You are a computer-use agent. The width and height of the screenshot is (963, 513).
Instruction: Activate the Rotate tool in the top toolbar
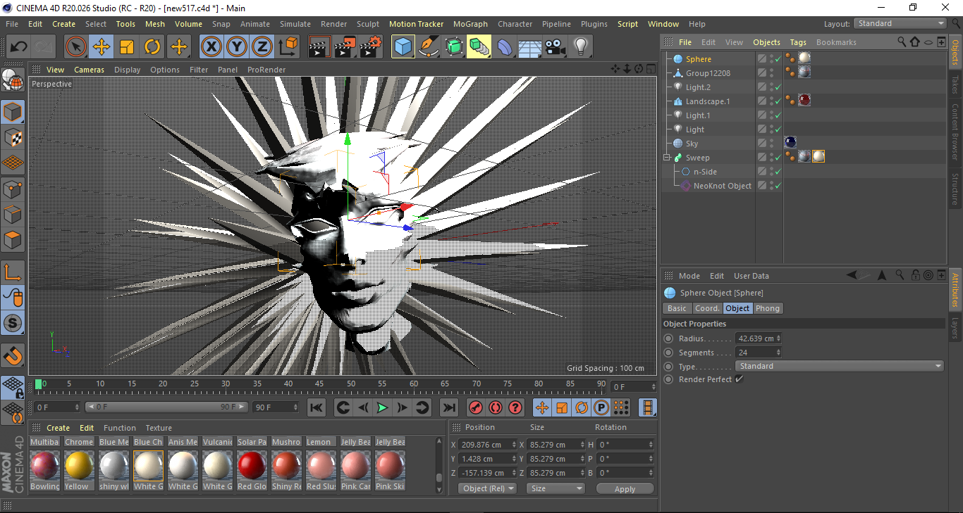click(152, 47)
